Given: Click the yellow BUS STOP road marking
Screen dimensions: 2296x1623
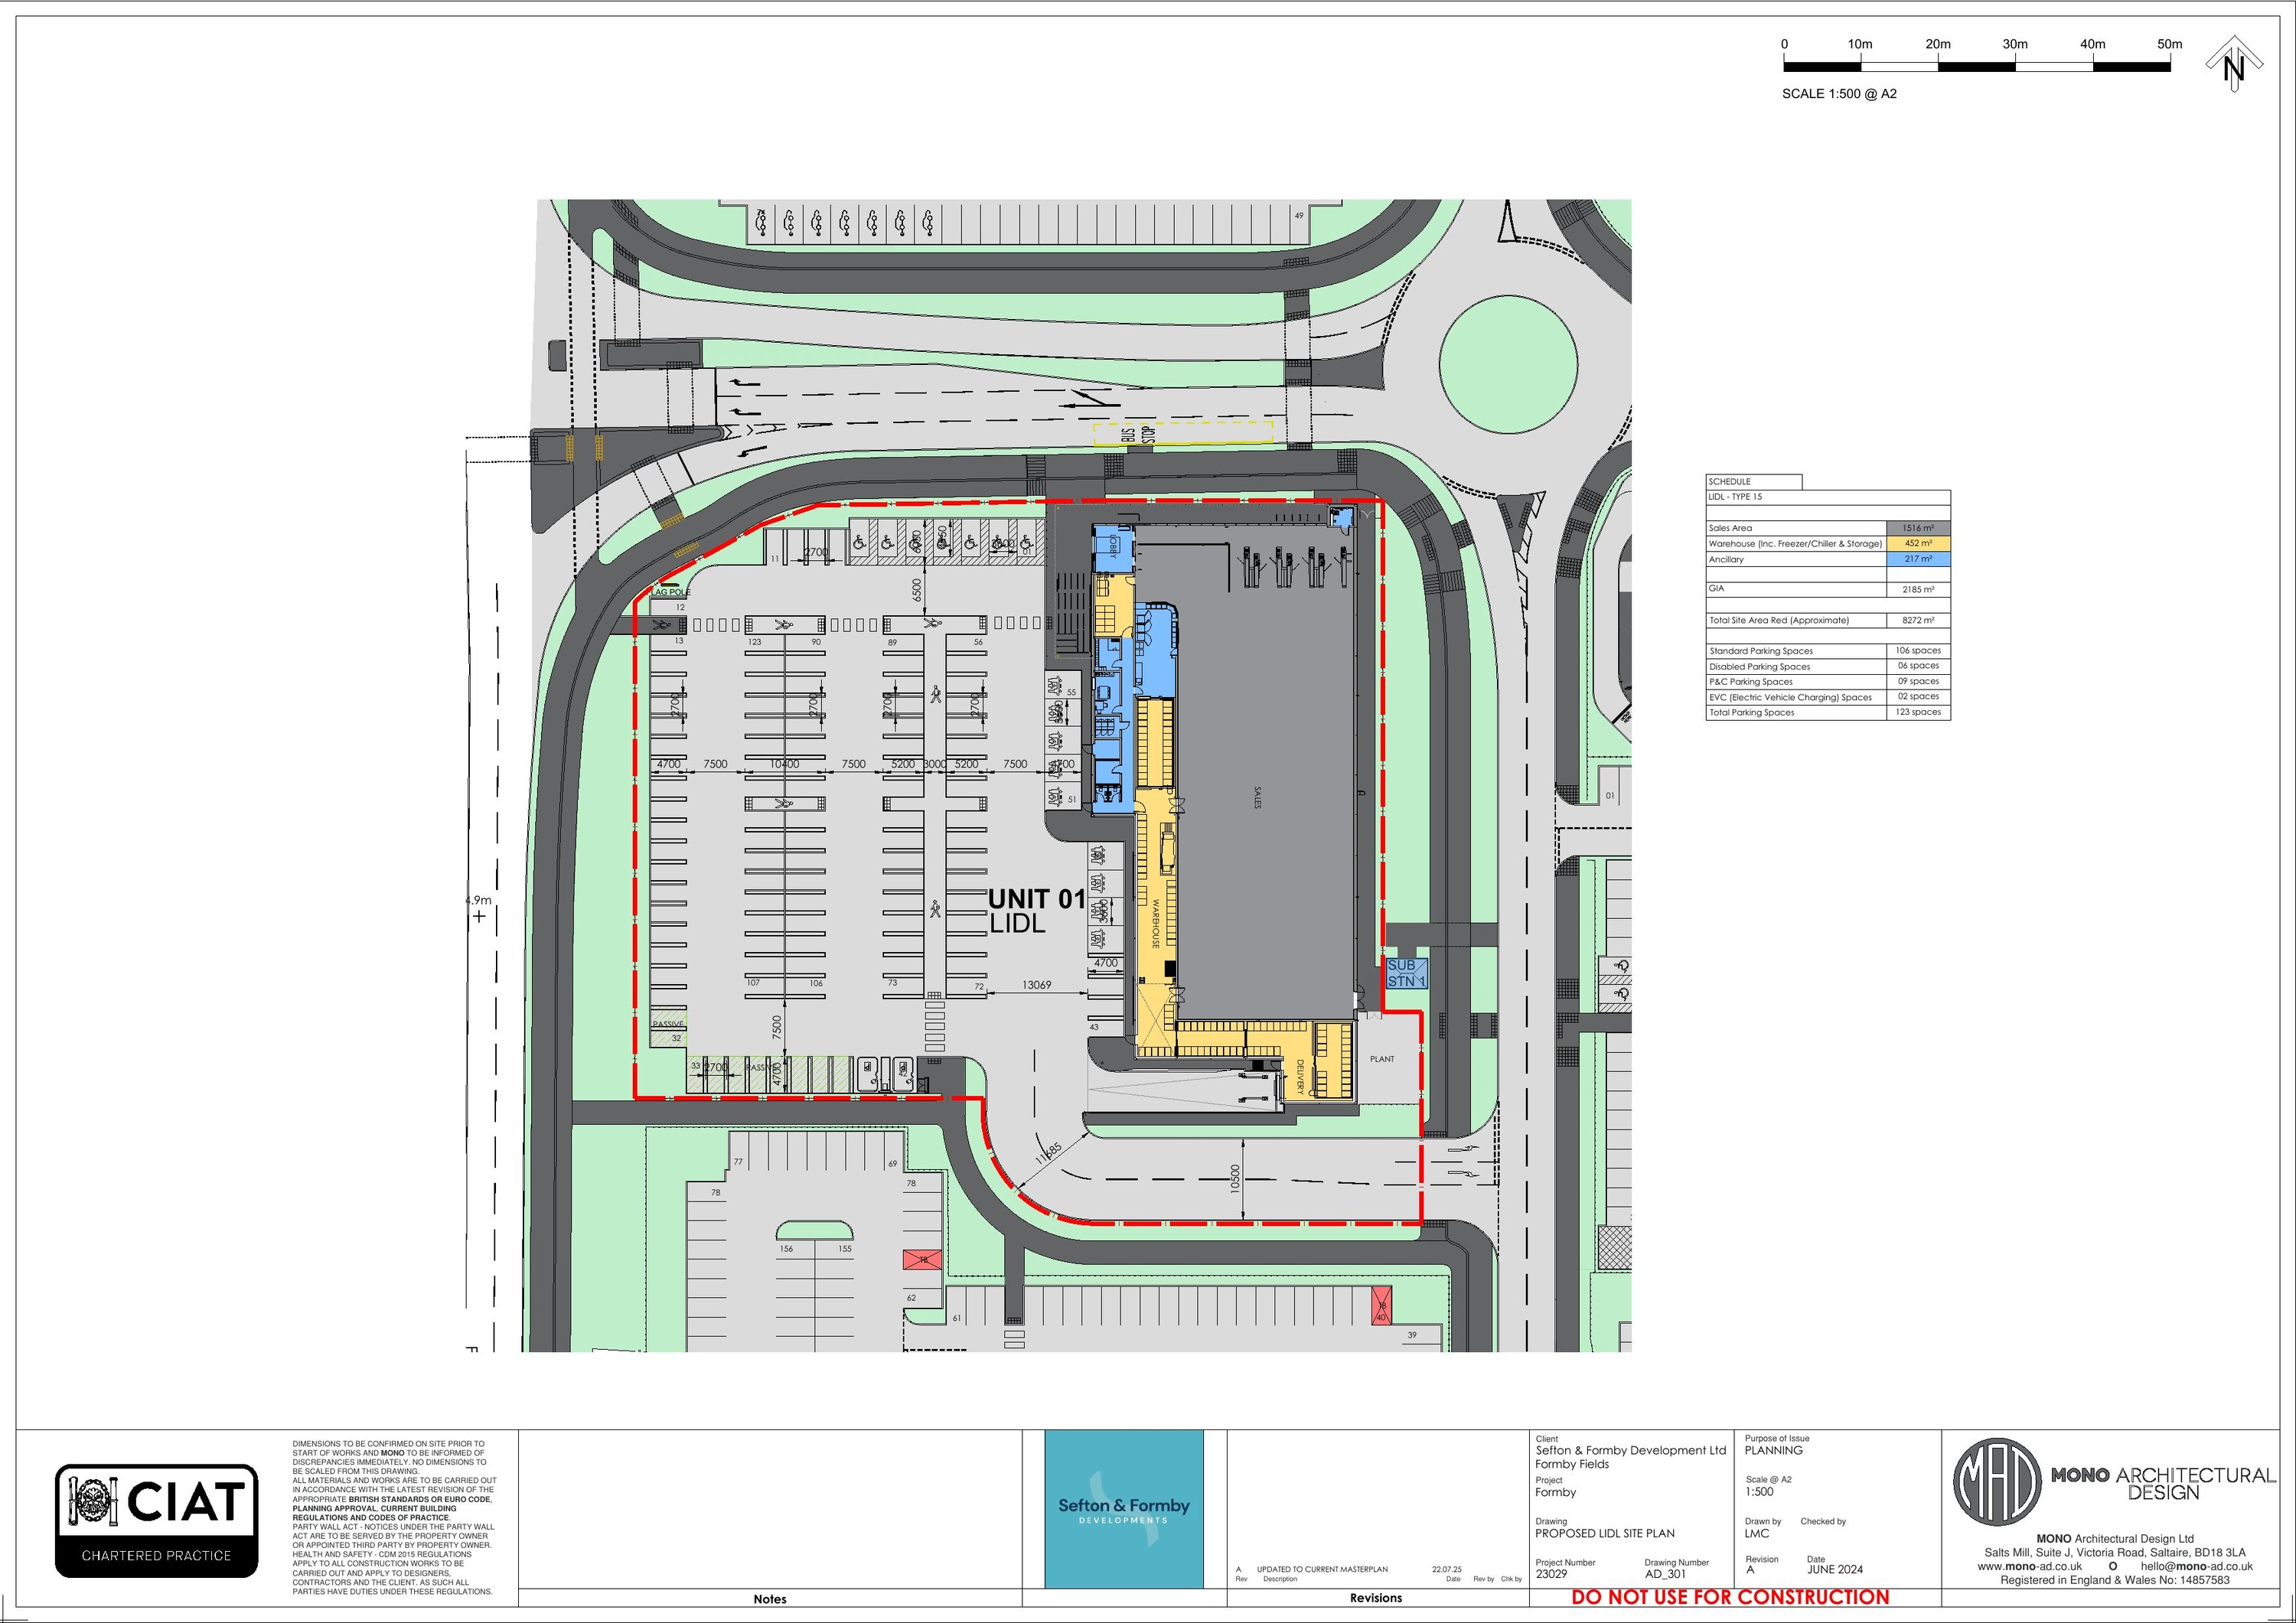Looking at the screenshot, I should click(x=1182, y=433).
